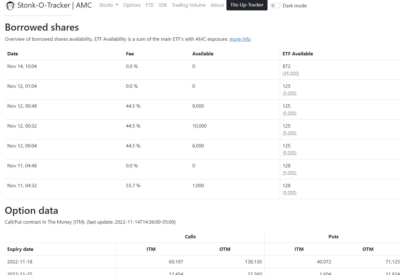Click the 55.7 % fee value
This screenshot has height=275, width=401.
(133, 186)
